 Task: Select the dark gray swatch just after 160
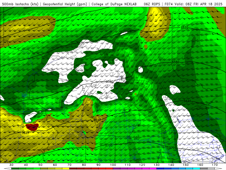click(204, 169)
